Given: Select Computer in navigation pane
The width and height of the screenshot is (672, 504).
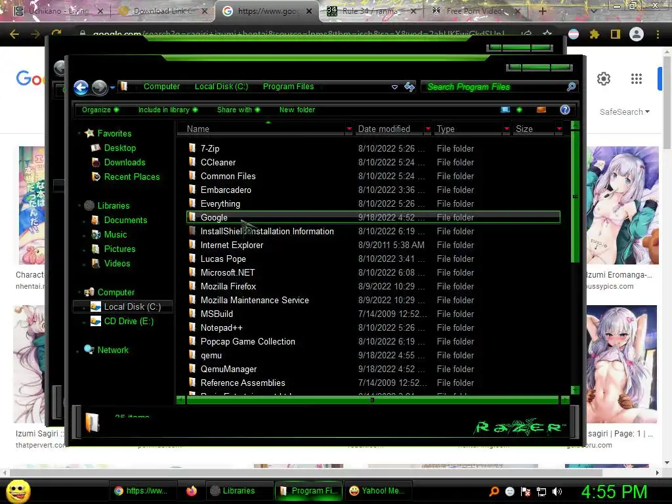Looking at the screenshot, I should (x=115, y=292).
